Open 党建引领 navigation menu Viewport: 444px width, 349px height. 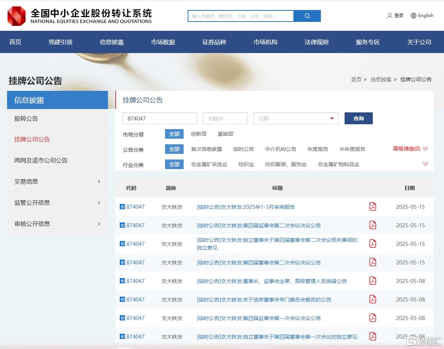click(60, 42)
